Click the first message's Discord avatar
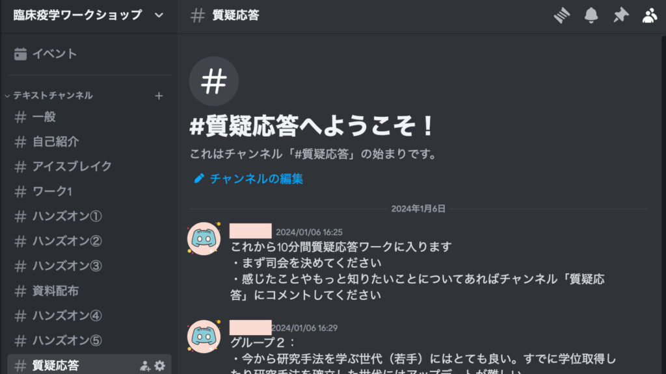Image resolution: width=666 pixels, height=374 pixels. tap(204, 238)
